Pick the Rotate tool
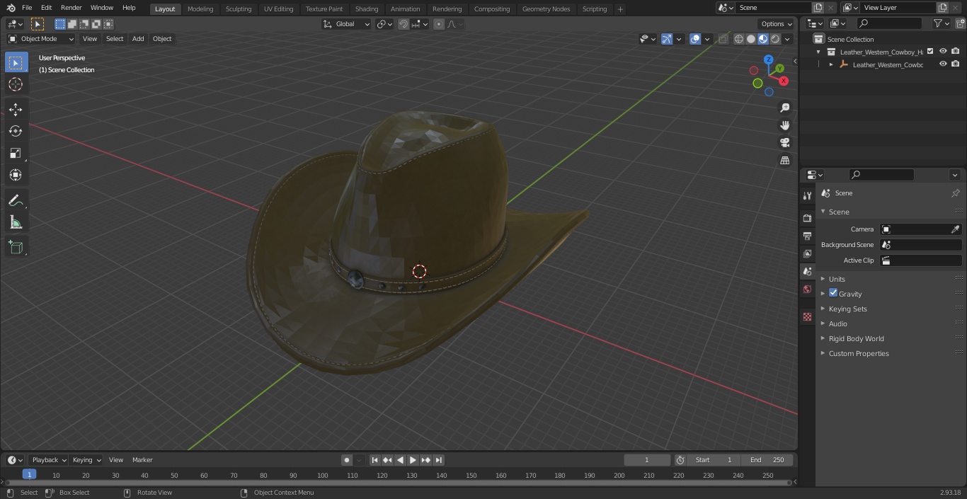This screenshot has width=967, height=499. click(x=16, y=131)
